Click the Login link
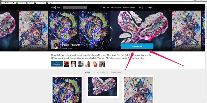Image resolution: width=207 pixels, height=103 pixels. 150,7
